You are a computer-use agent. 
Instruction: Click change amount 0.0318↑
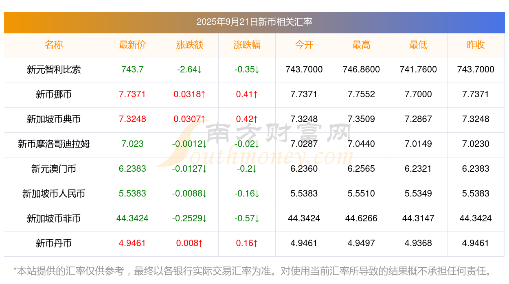[190, 94]
